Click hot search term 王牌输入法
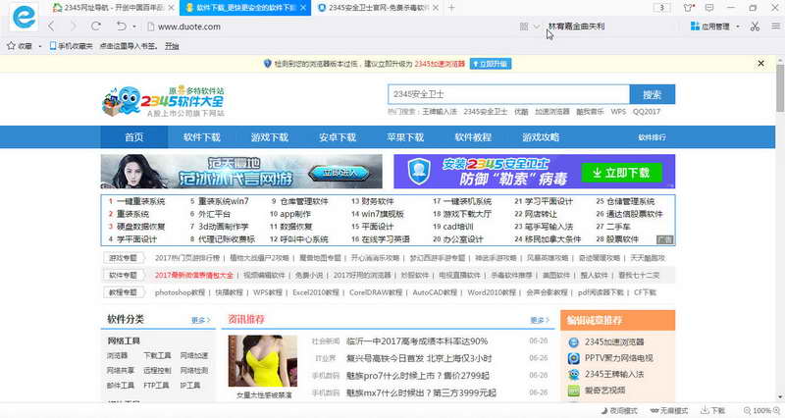The height and width of the screenshot is (418, 785). pos(440,112)
